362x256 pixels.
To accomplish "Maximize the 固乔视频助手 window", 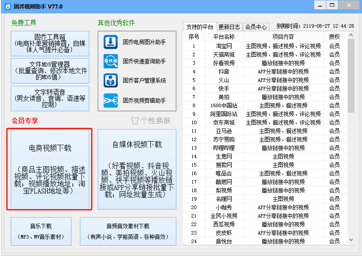I will (332, 5).
